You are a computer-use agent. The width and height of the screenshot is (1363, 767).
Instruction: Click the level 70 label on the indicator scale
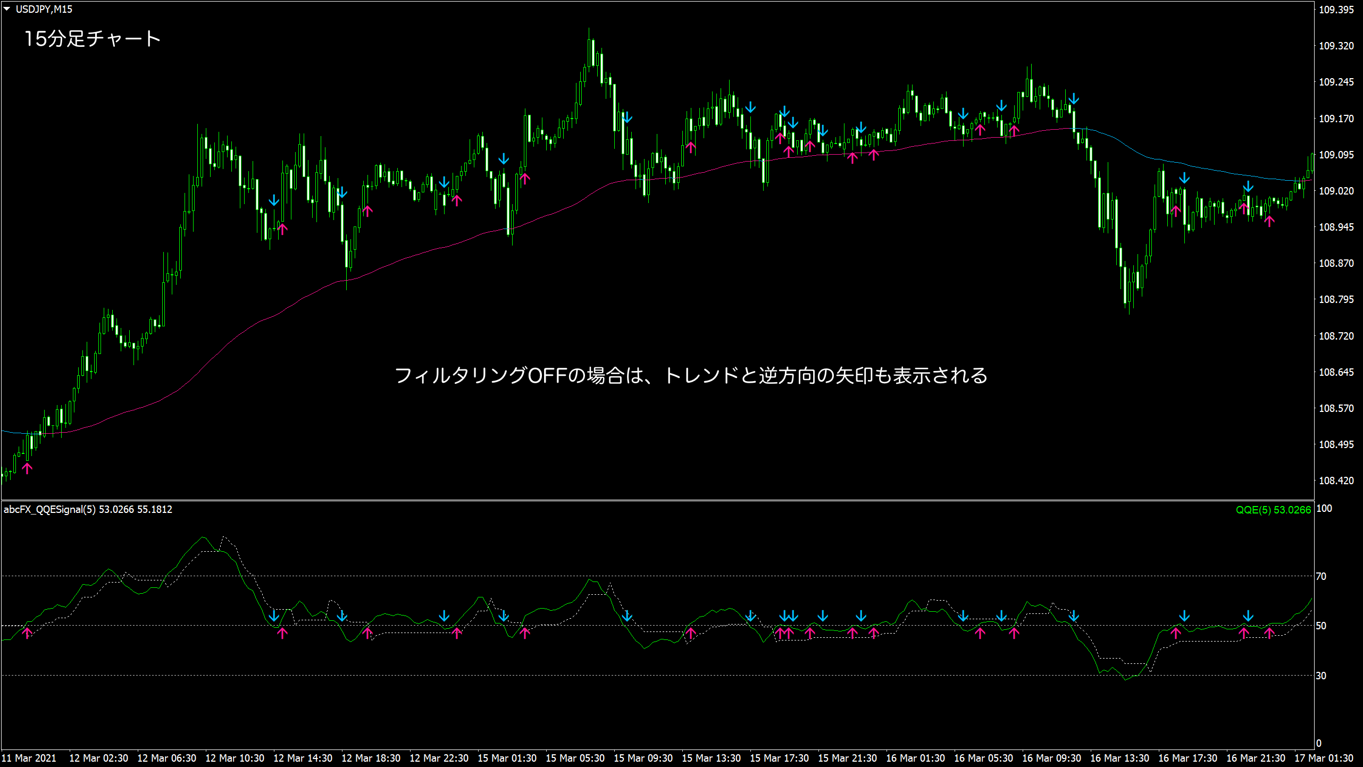click(1321, 576)
